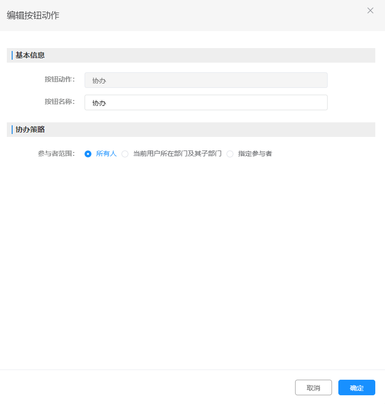
Task: Click the 所有人 option label text
Action: [106, 154]
